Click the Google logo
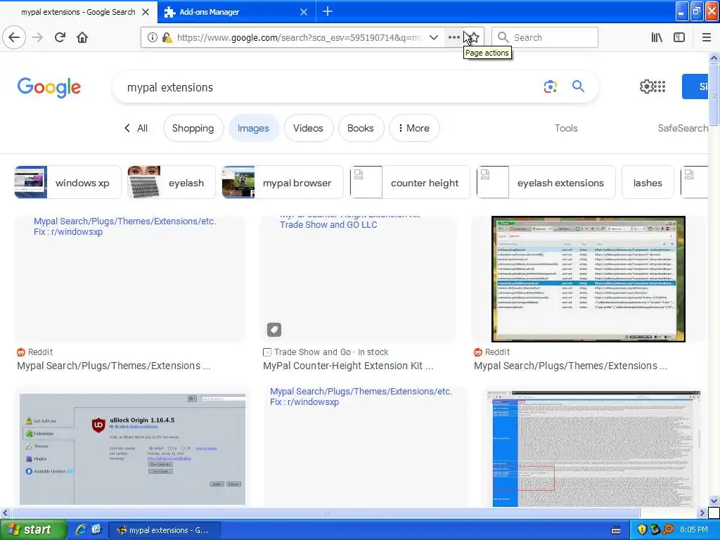 [49, 87]
